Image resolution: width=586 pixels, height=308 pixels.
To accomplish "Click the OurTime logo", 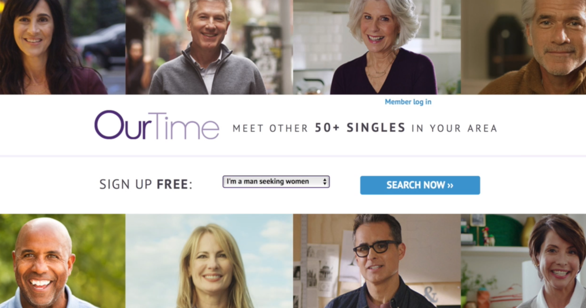I will pos(157,126).
